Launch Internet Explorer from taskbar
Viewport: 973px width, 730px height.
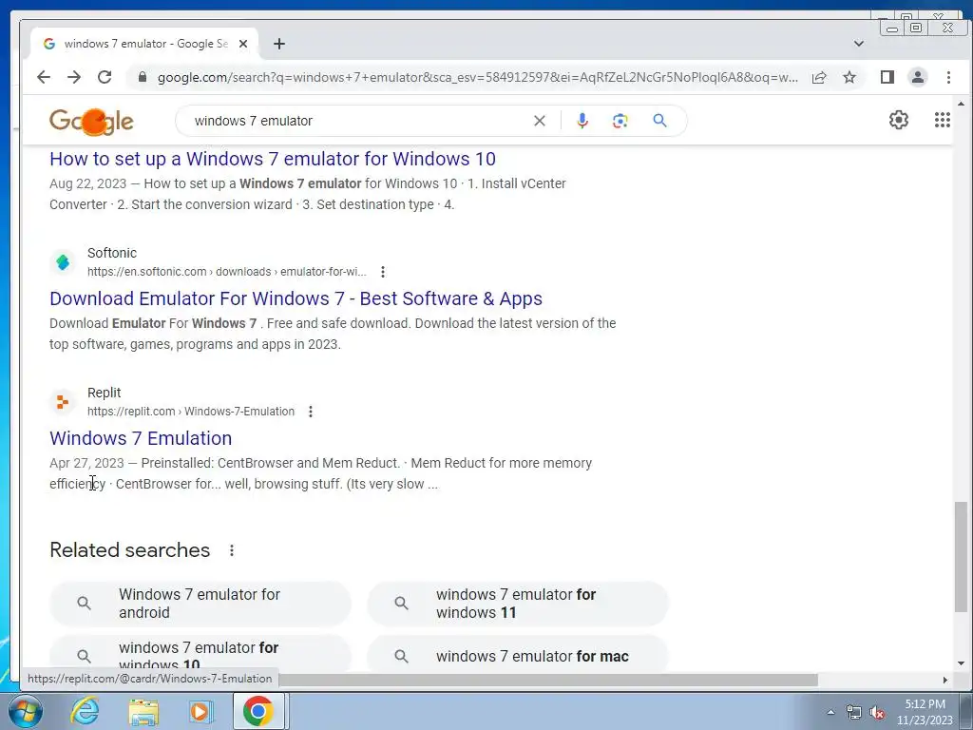tap(85, 711)
